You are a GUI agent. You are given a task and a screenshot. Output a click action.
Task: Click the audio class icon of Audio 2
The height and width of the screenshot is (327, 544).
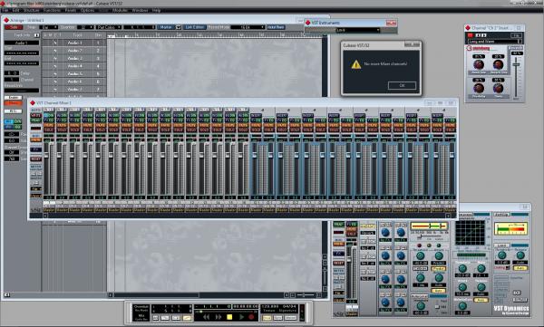coord(54,51)
